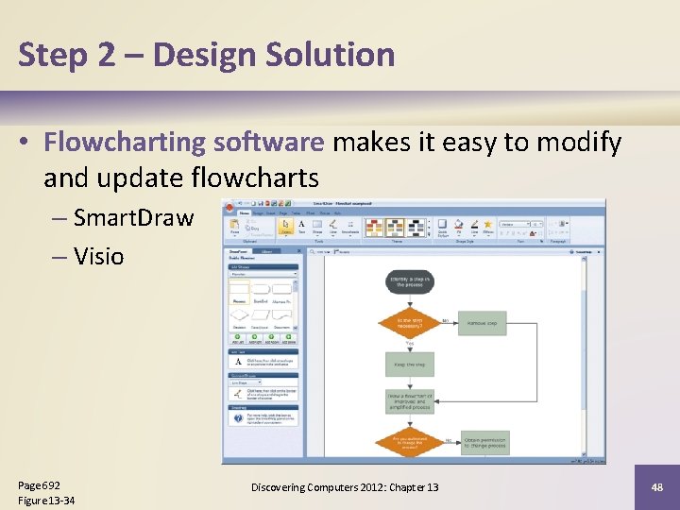Click the save disk icon in quick access toolbar

point(261,203)
